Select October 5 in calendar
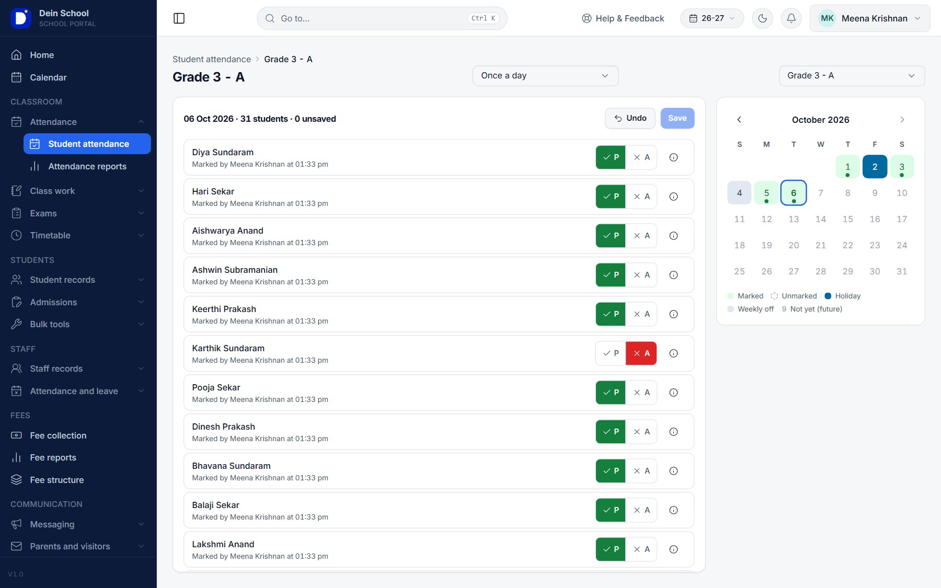The width and height of the screenshot is (941, 588). click(x=766, y=193)
